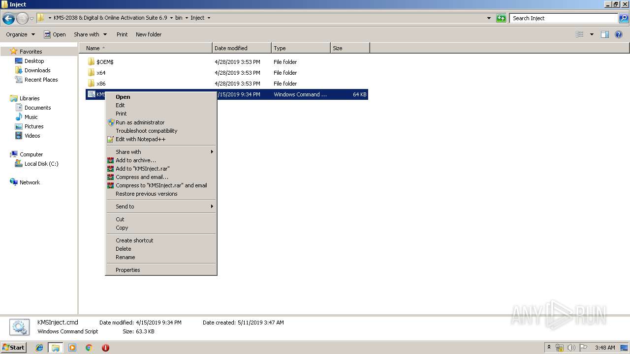Image resolution: width=630 pixels, height=354 pixels.
Task: Open the Organize dropdown
Action: coord(20,34)
